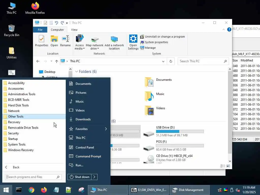This screenshot has height=195, width=260.
Task: Expand shut down options arrow
Action: click(x=94, y=177)
